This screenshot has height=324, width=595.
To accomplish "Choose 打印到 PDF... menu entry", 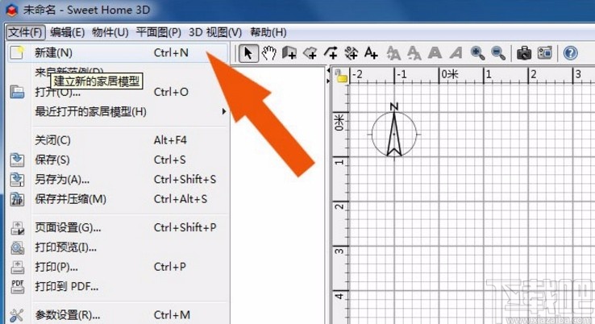I will click(118, 286).
